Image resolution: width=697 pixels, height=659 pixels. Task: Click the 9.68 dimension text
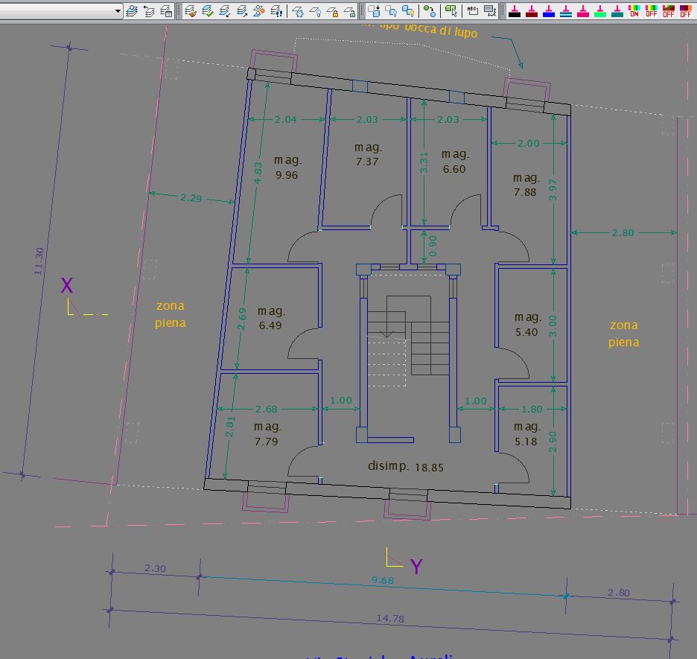[x=383, y=580]
